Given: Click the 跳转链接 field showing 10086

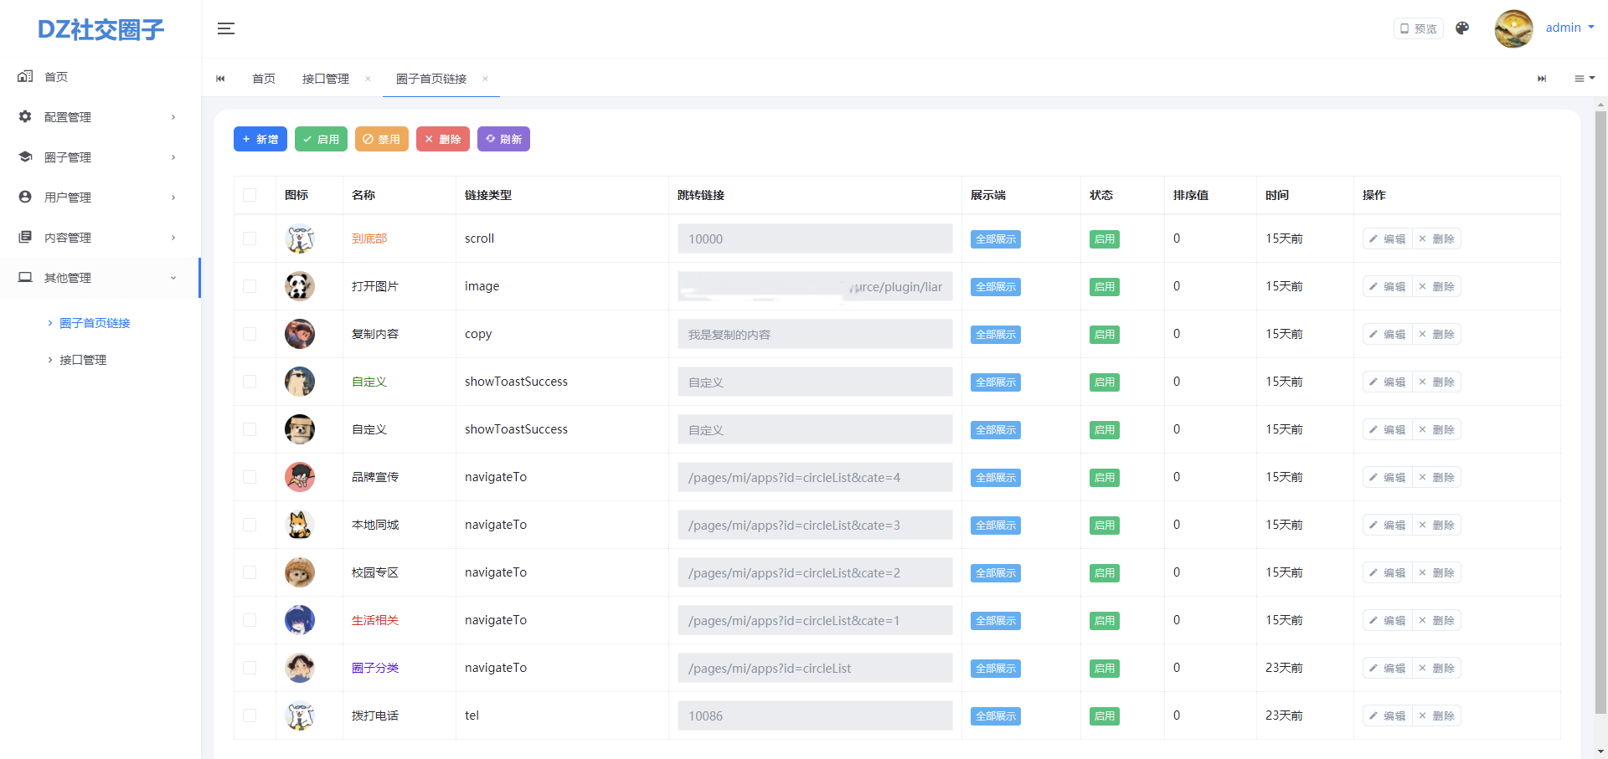Looking at the screenshot, I should click(x=814, y=715).
